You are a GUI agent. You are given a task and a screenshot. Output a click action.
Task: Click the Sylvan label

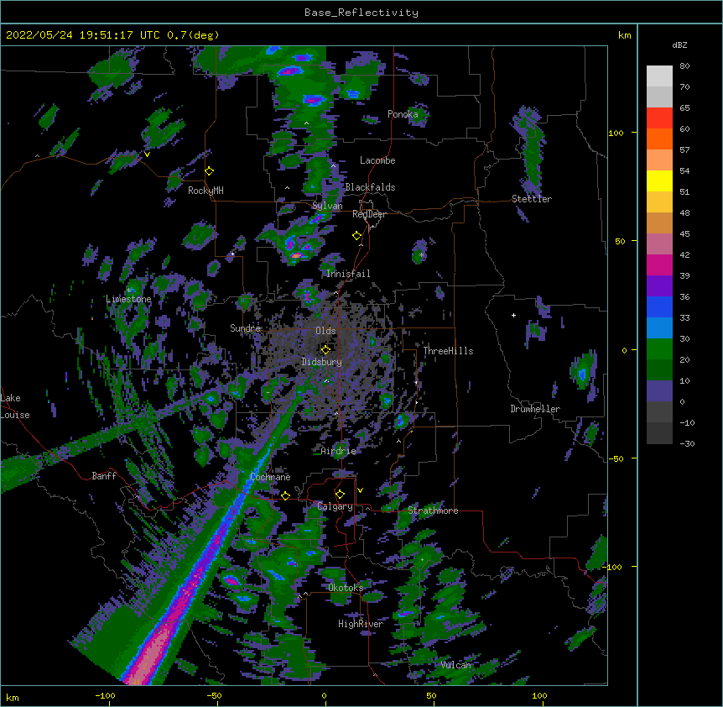coord(327,206)
